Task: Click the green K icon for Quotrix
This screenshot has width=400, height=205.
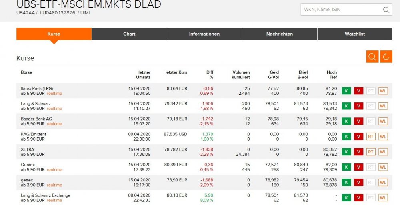Action: (346, 167)
